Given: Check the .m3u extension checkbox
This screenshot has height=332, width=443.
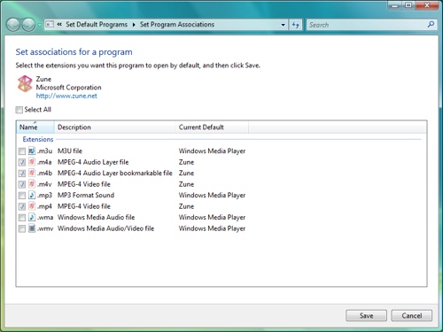Looking at the screenshot, I should click(x=22, y=151).
